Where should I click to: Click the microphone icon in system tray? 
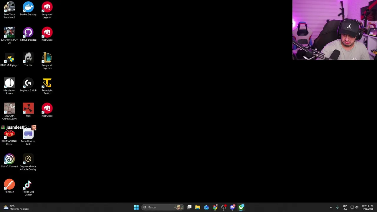coord(337,207)
